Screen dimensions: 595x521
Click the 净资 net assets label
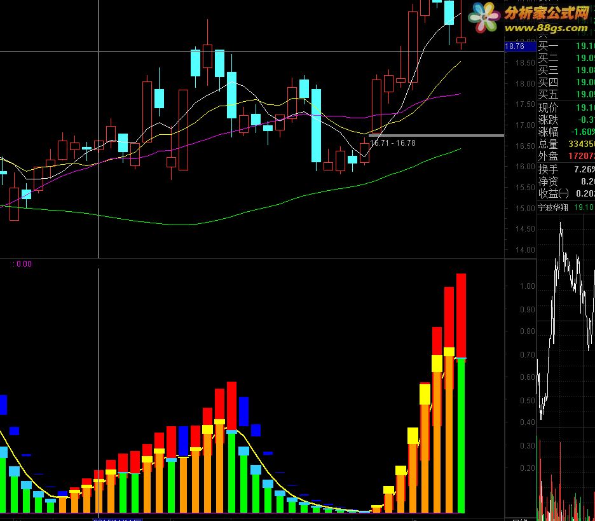(x=548, y=181)
